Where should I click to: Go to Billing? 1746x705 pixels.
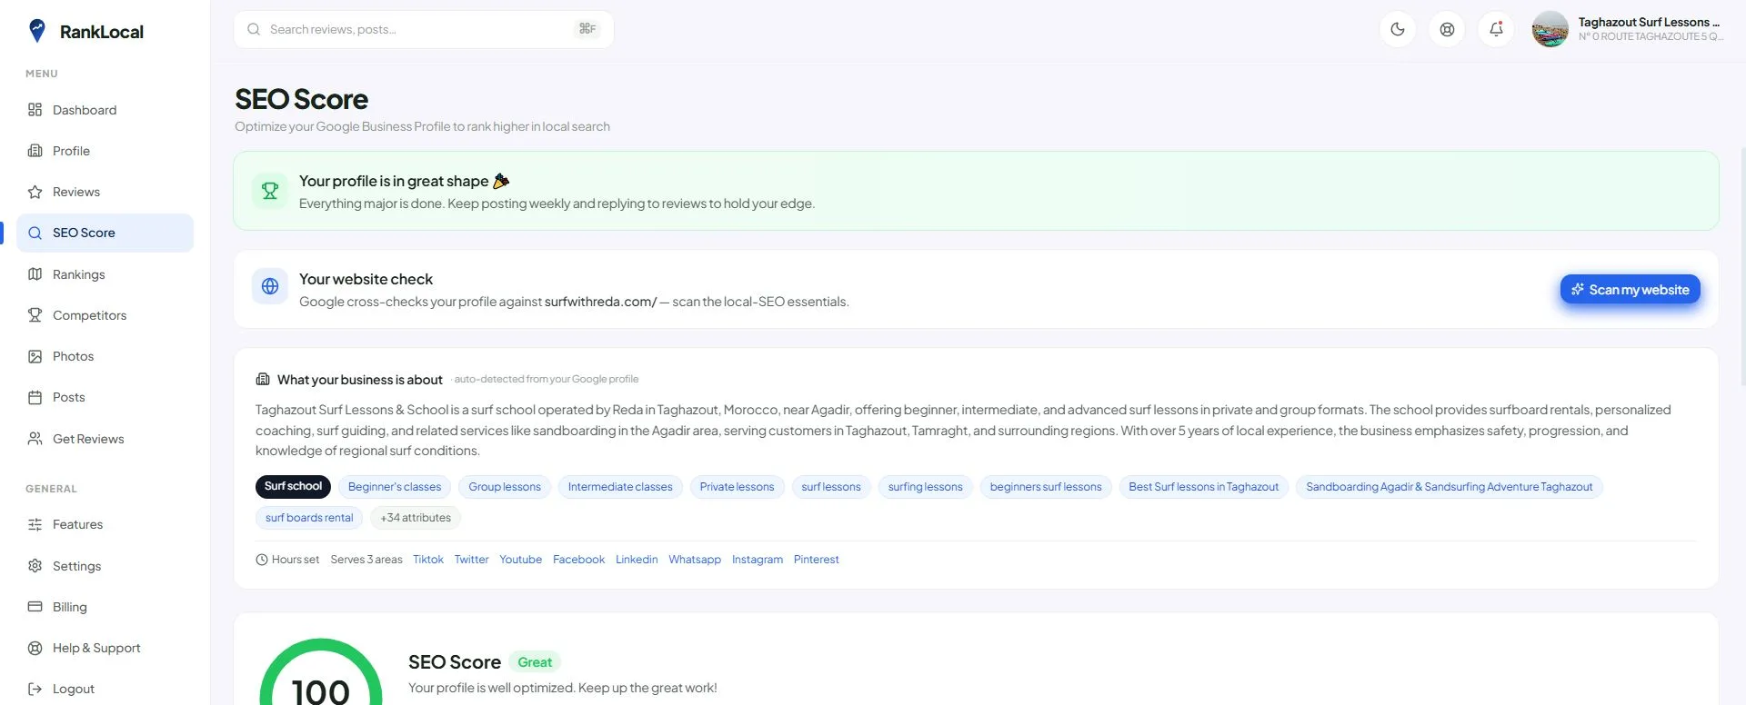tap(105, 607)
